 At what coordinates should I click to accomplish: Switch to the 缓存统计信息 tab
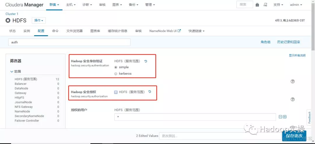[118, 31]
